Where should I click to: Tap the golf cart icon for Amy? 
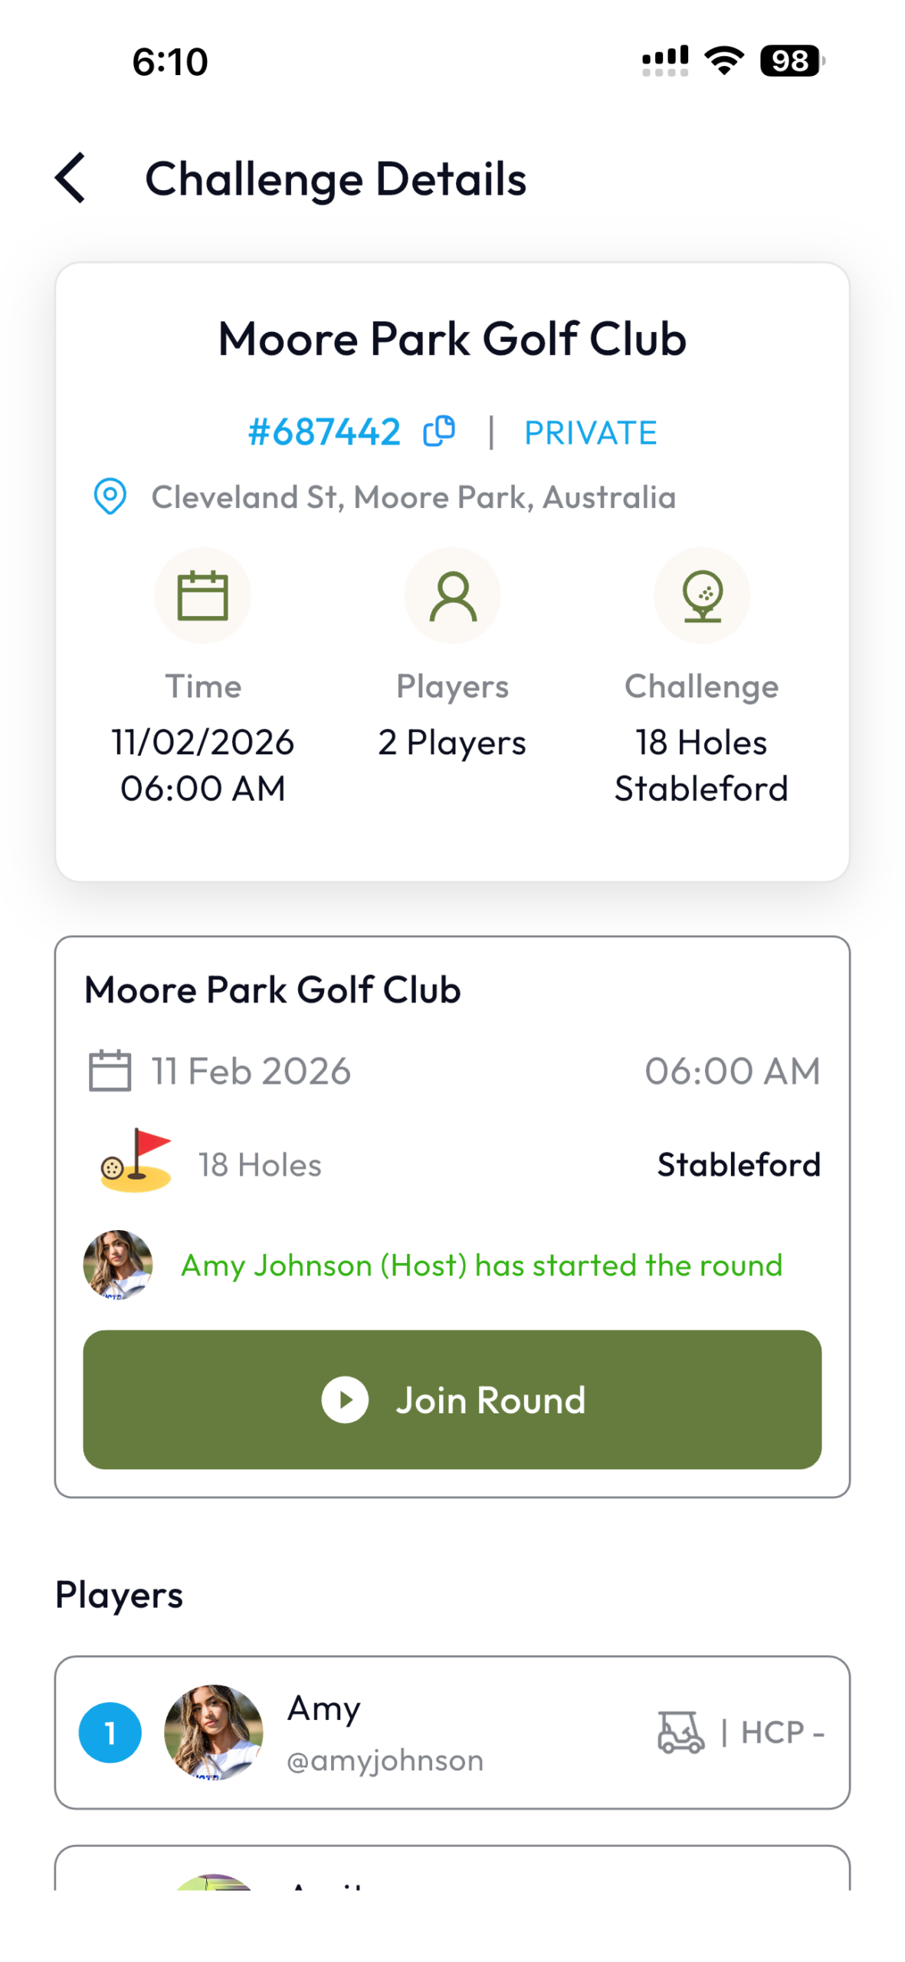(680, 1731)
